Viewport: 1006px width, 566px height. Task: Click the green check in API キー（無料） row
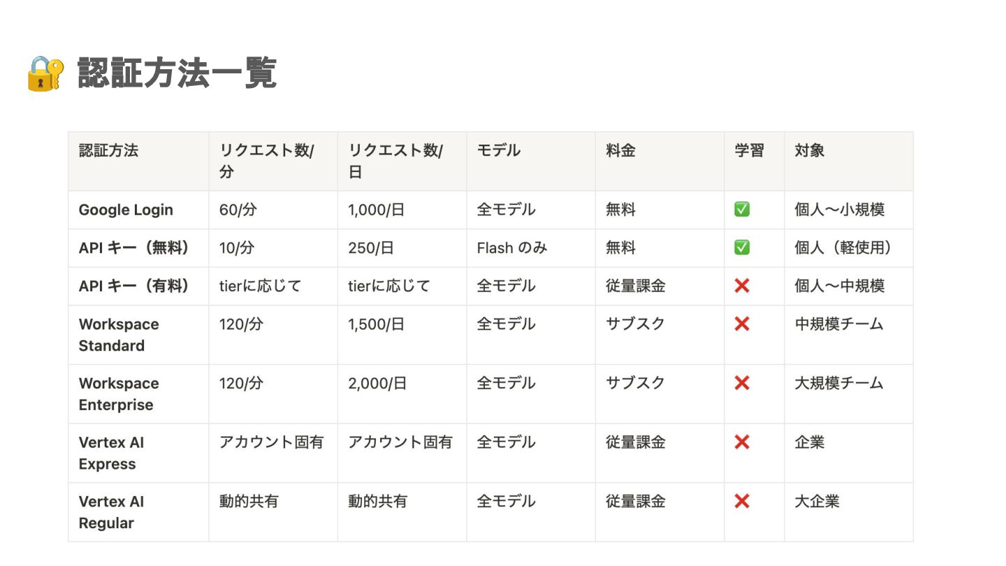[742, 247]
